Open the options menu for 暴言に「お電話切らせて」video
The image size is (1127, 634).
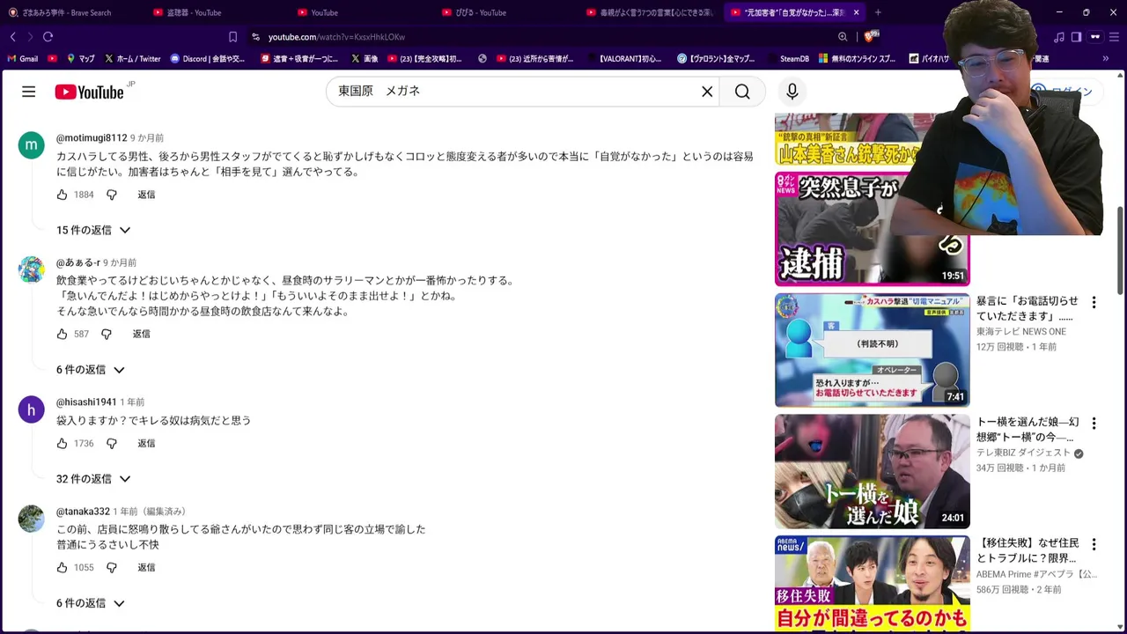click(x=1094, y=302)
